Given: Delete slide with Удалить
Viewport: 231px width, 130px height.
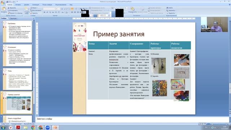Looking at the screenshot, I should 34,13.
